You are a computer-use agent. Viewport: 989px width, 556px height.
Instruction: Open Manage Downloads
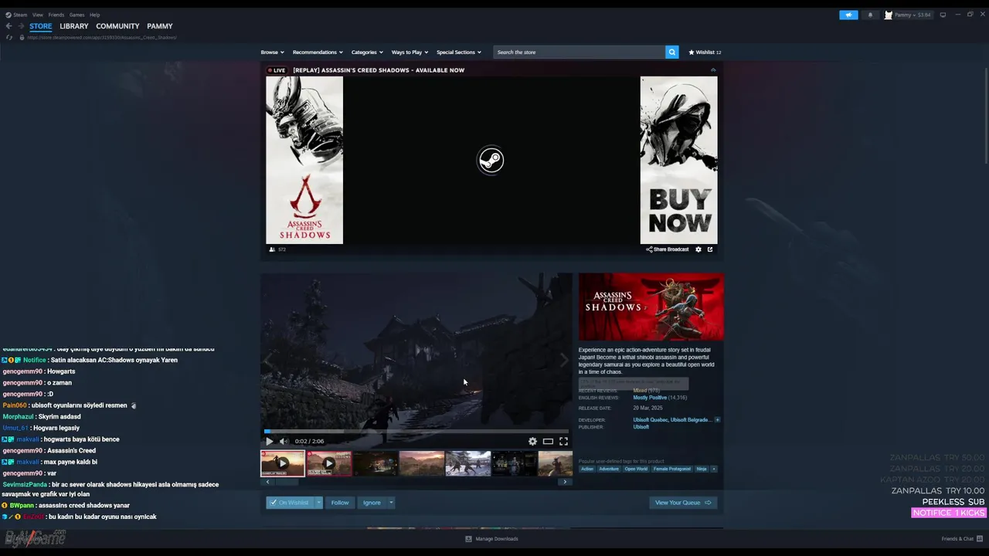[491, 539]
